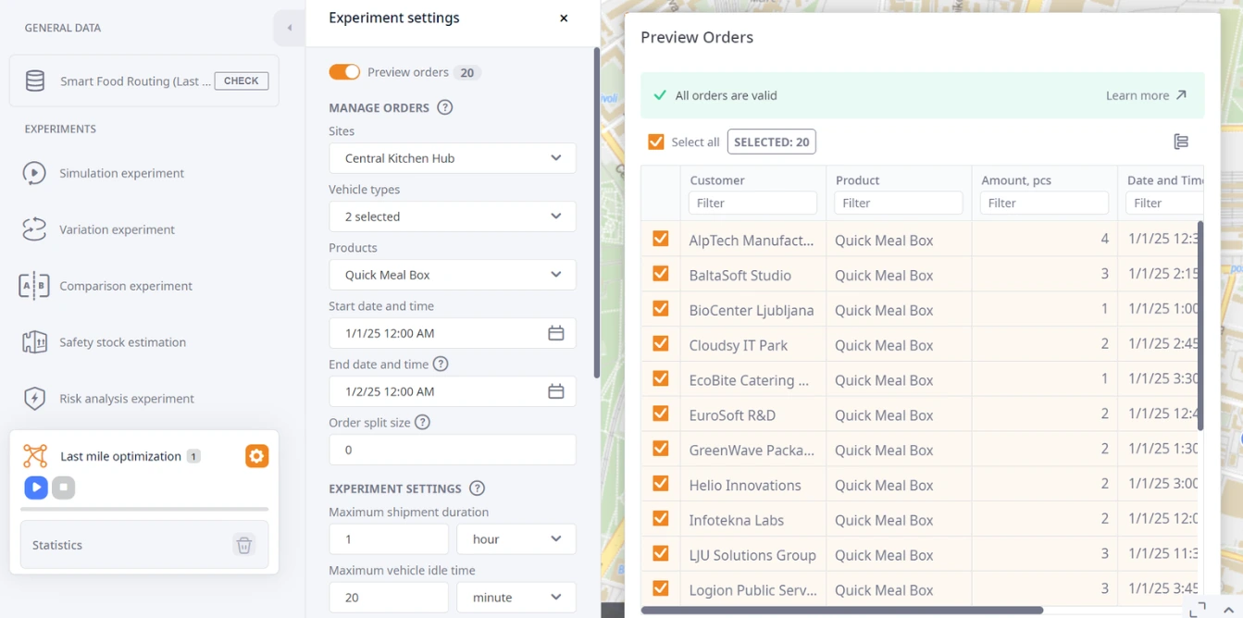Open the End date calendar picker
1243x618 pixels.
pos(555,391)
